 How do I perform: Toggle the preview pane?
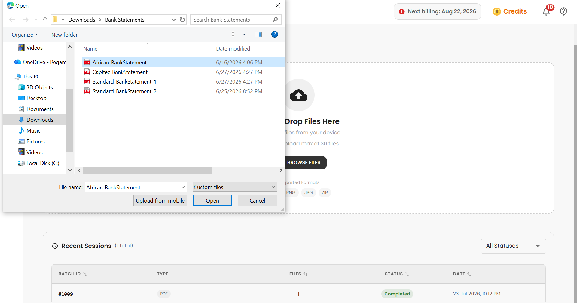258,34
